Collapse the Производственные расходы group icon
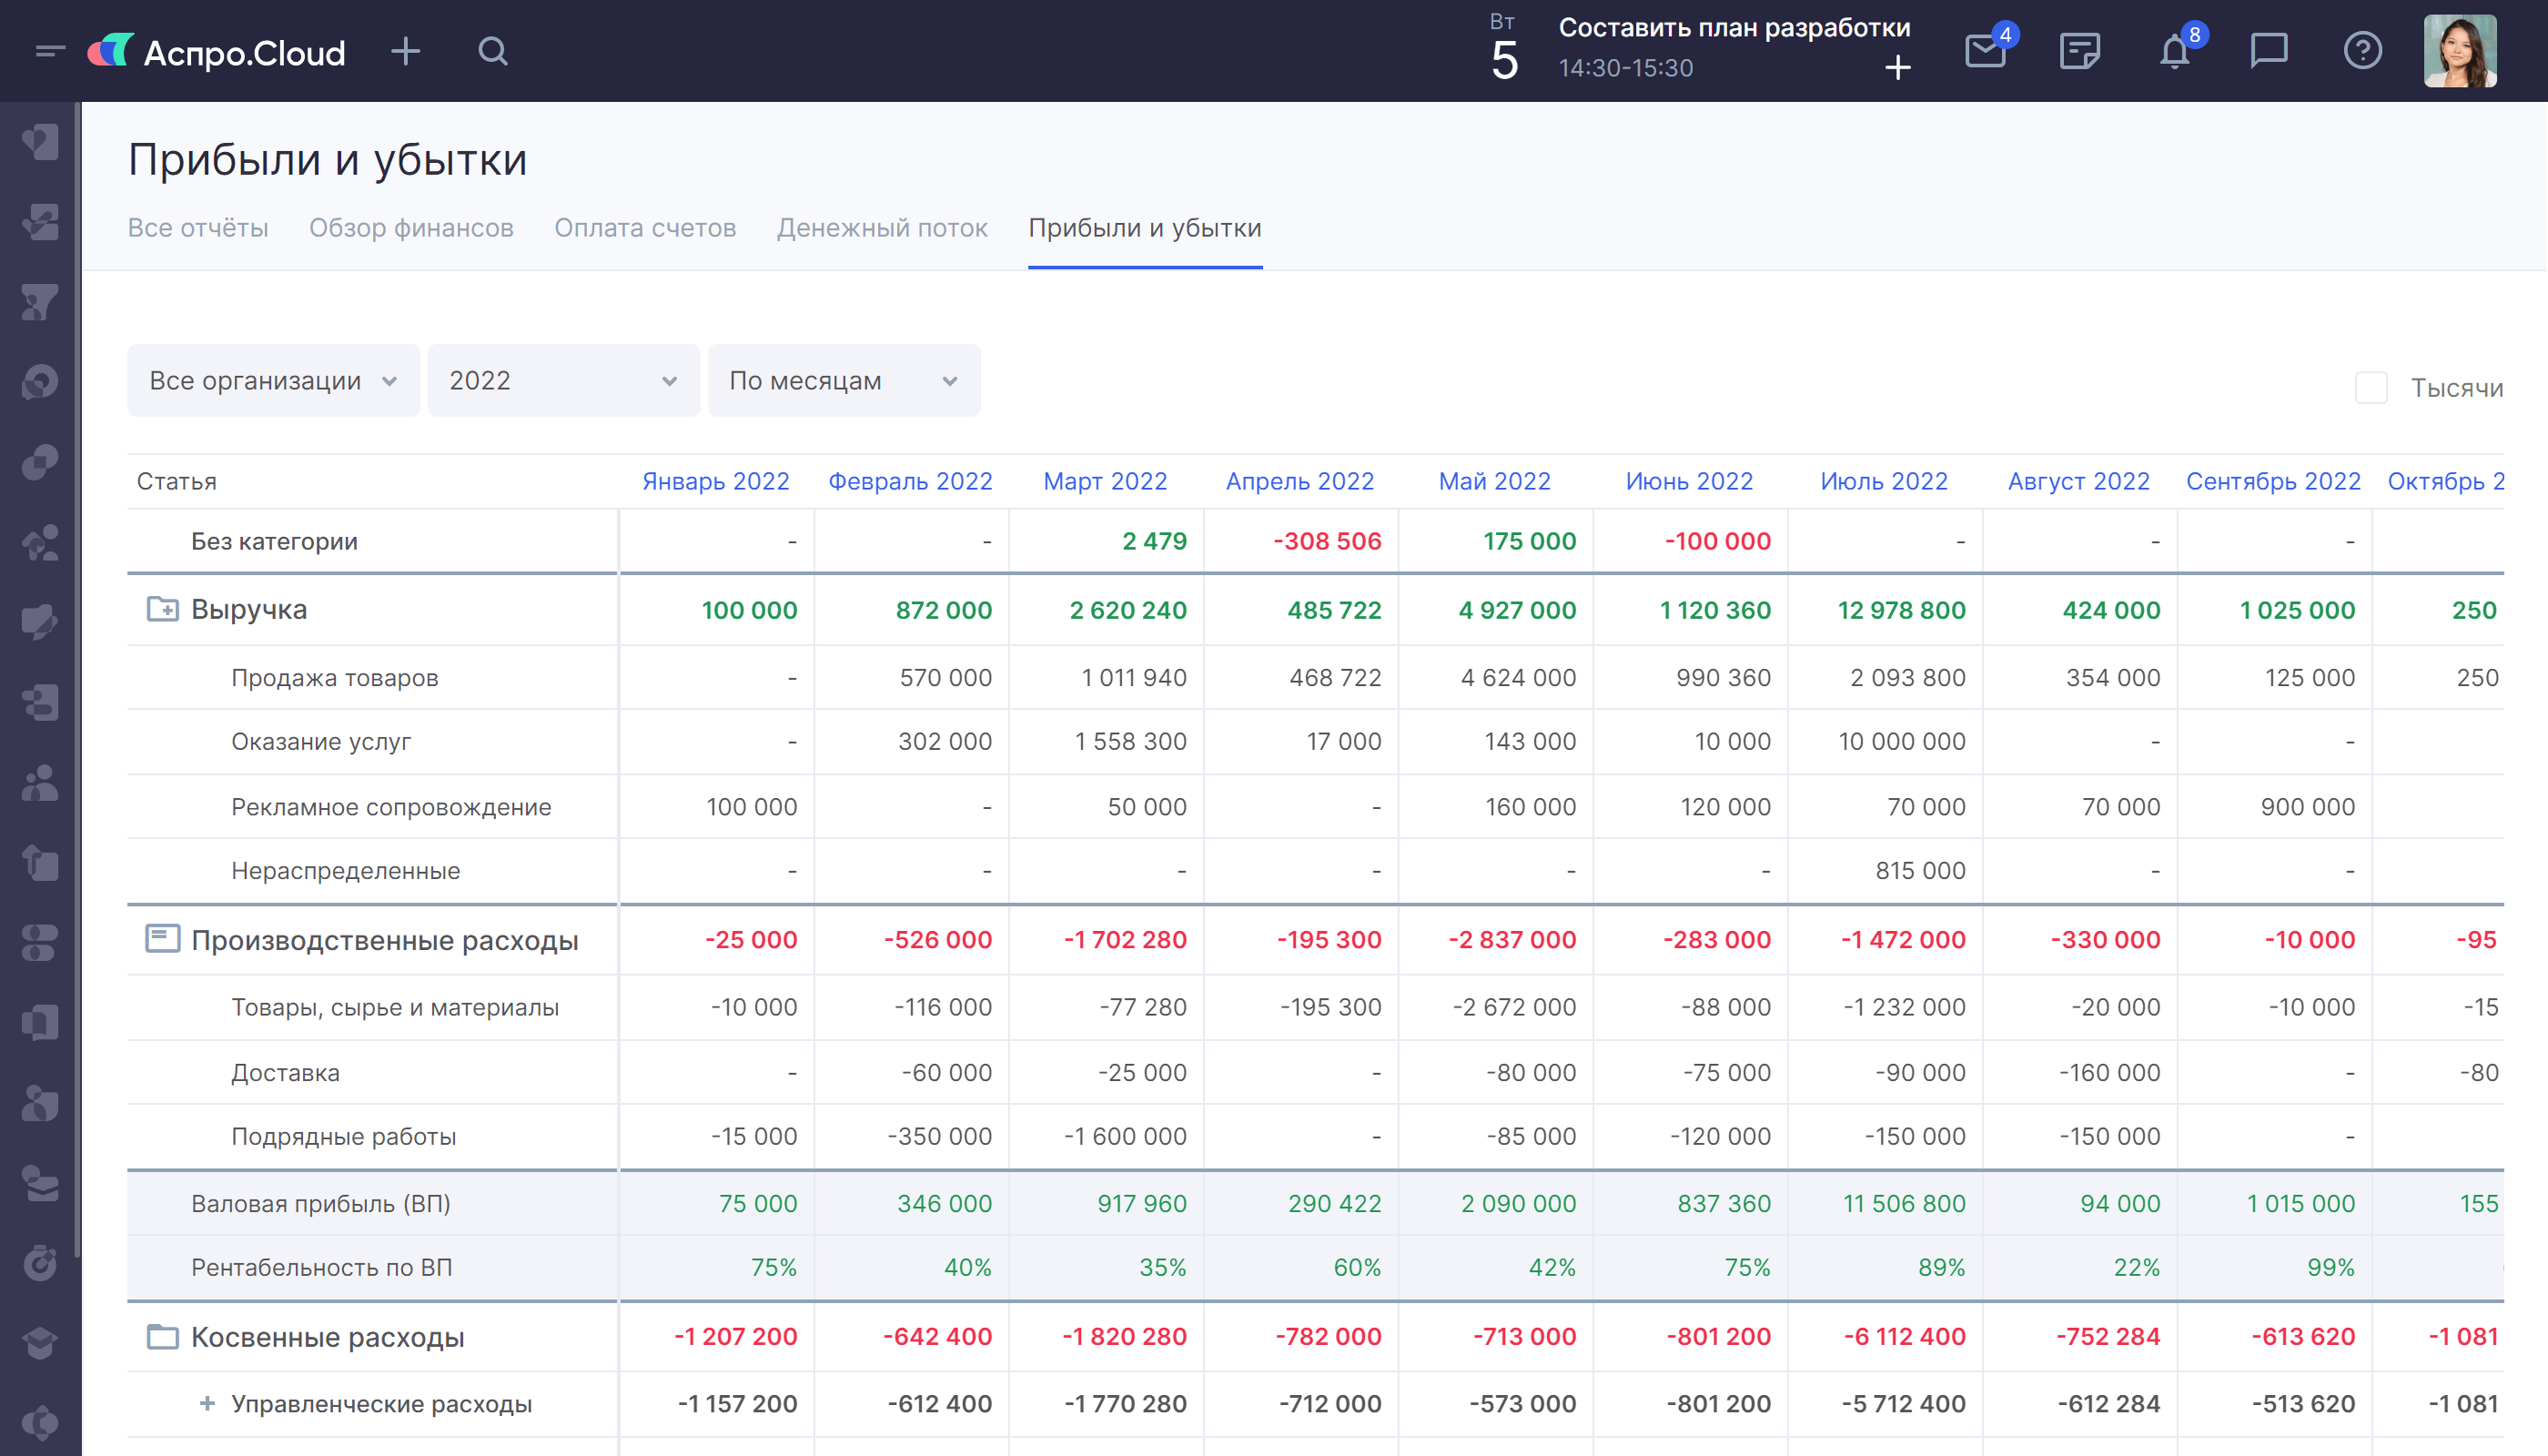This screenshot has height=1456, width=2548. pos(162,939)
